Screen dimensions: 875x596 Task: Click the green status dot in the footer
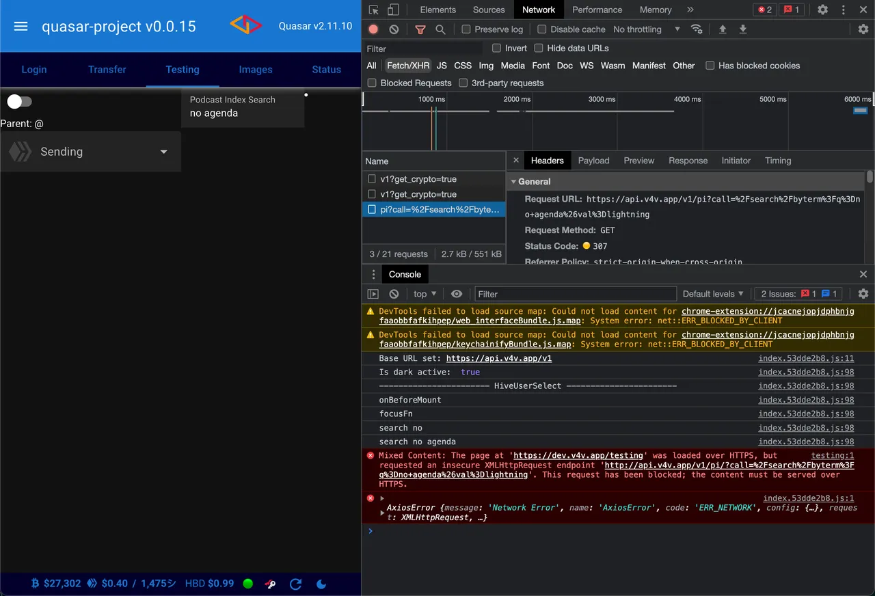(248, 584)
